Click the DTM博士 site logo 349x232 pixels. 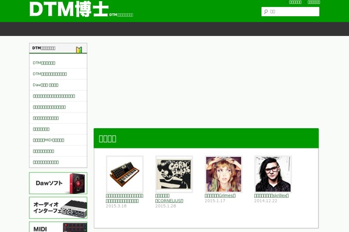(x=69, y=9)
